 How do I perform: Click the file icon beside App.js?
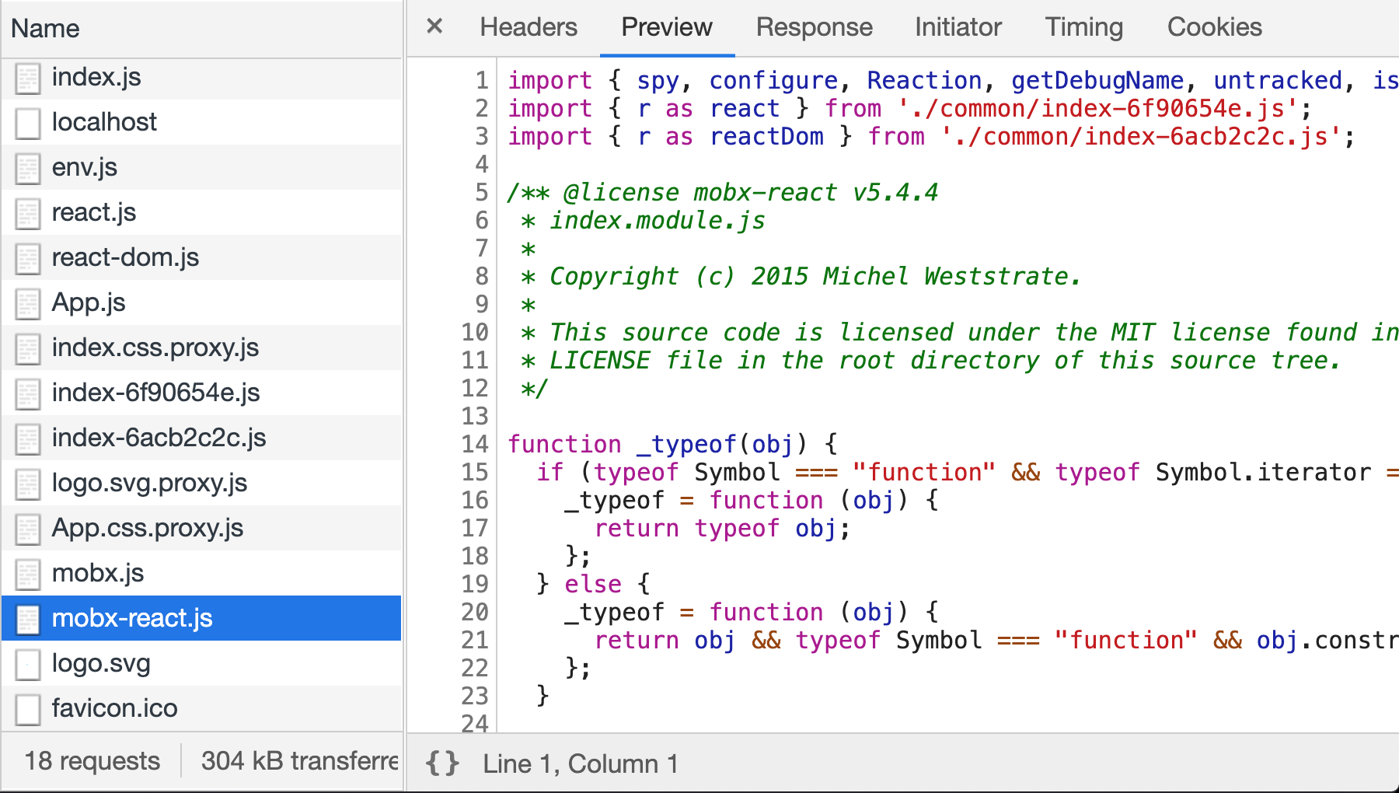tap(28, 304)
